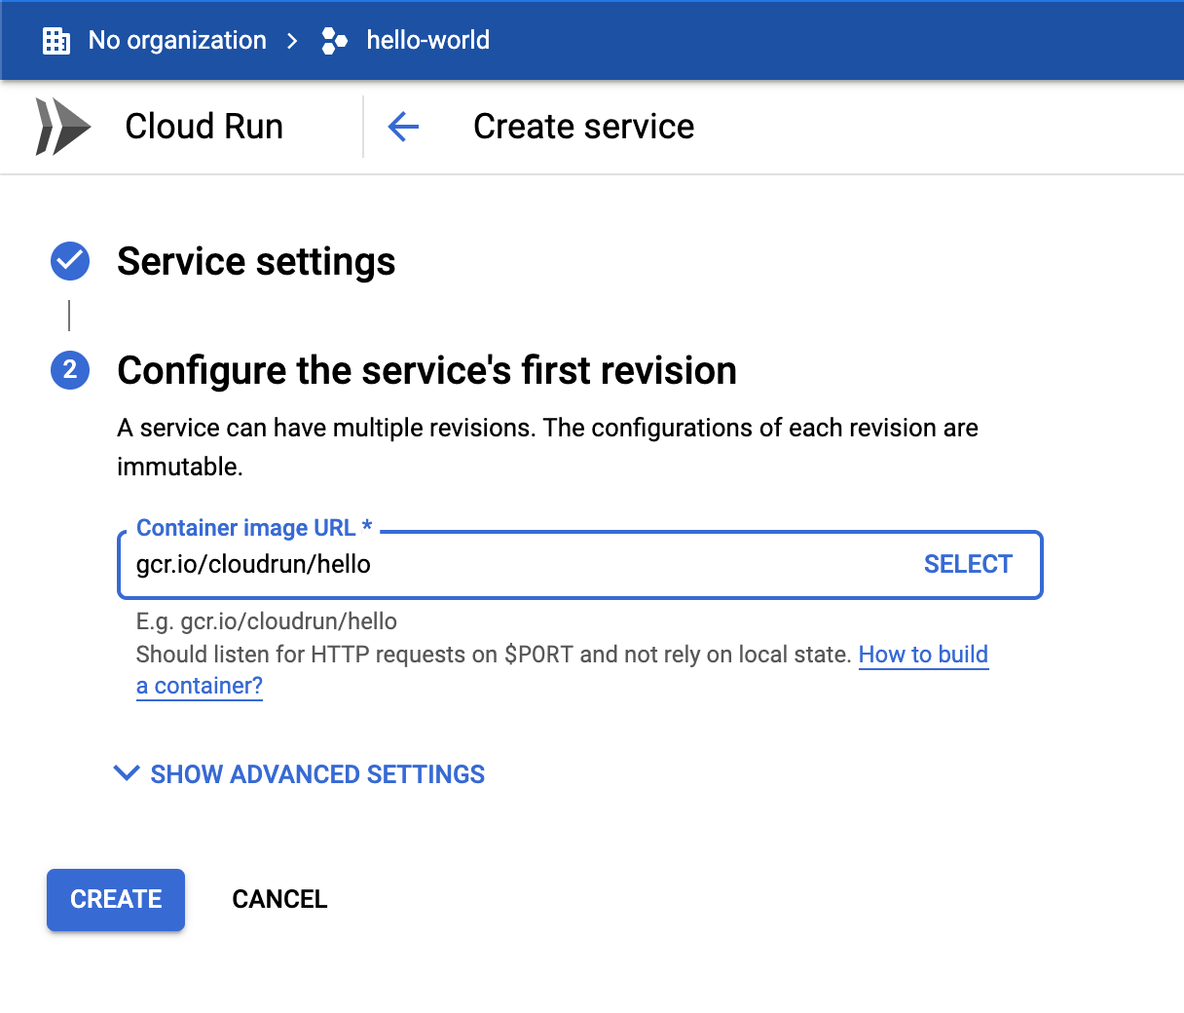Click the Service settings completed checkmark icon
1184x1013 pixels.
pos(70,261)
